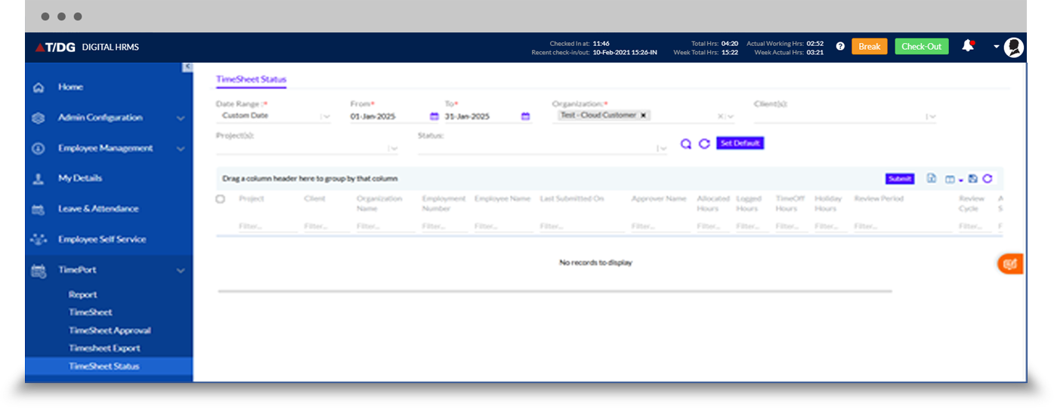Click the help question mark icon
1054x408 pixels.
click(840, 46)
